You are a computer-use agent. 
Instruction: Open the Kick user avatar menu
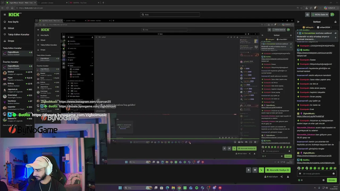pos(332,15)
